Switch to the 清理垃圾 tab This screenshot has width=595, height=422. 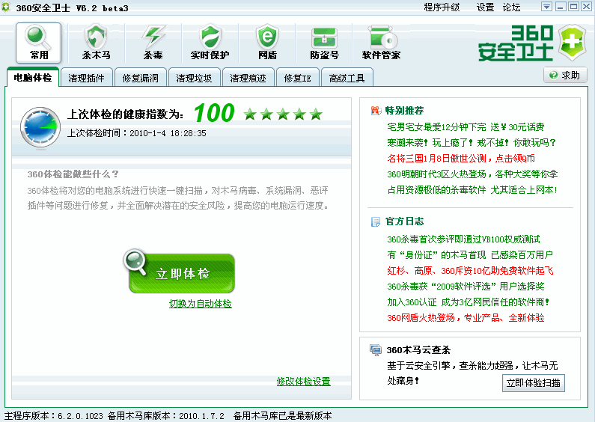[x=194, y=78]
